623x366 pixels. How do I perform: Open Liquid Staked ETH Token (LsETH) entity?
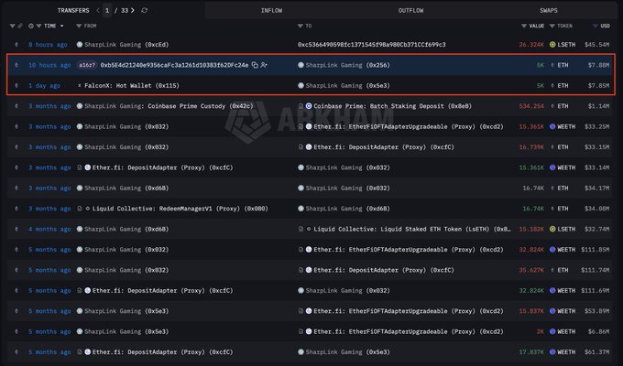pyautogui.click(x=412, y=229)
